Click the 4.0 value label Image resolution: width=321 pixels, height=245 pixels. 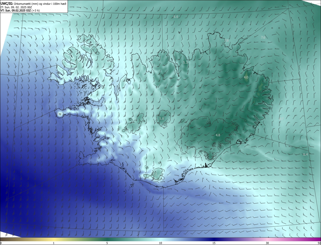tap(246, 77)
